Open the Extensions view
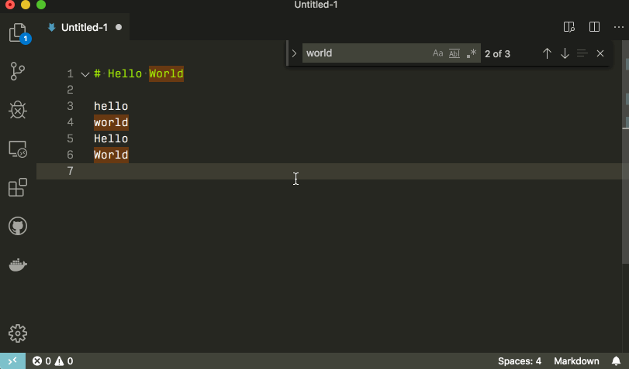Image resolution: width=629 pixels, height=369 pixels. [18, 188]
